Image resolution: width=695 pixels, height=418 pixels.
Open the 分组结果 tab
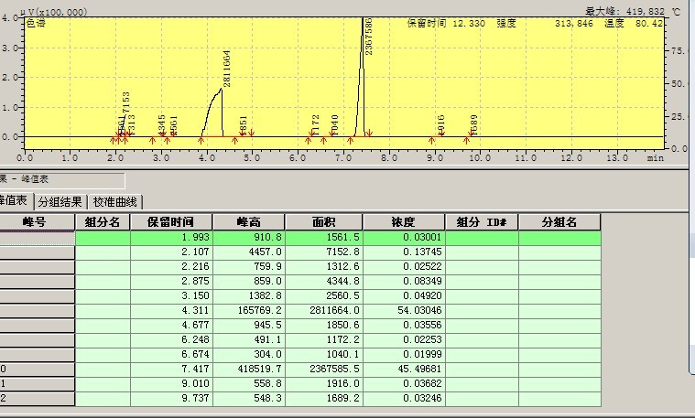click(60, 202)
